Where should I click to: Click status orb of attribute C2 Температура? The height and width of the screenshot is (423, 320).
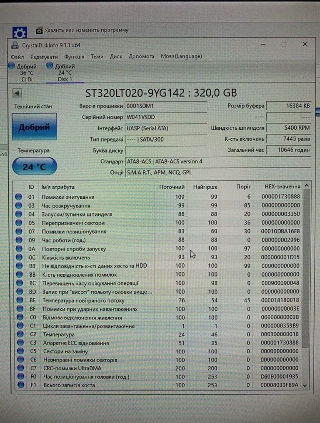click(x=20, y=334)
